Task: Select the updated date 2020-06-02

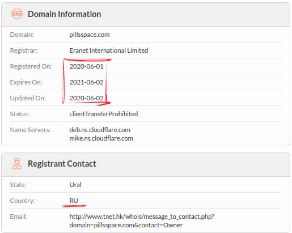Action: (x=86, y=98)
